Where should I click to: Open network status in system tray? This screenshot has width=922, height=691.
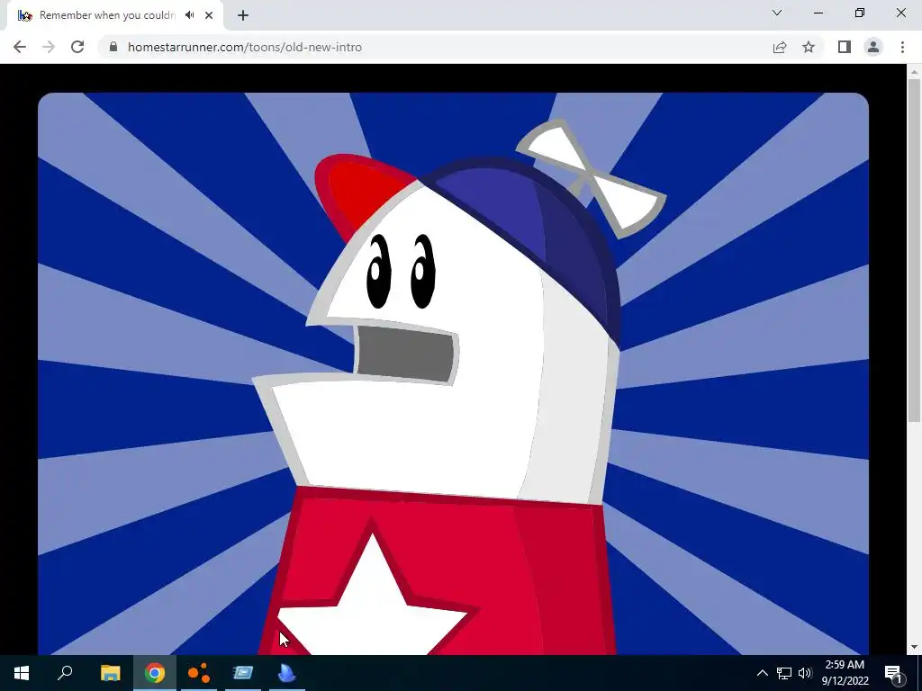click(784, 673)
